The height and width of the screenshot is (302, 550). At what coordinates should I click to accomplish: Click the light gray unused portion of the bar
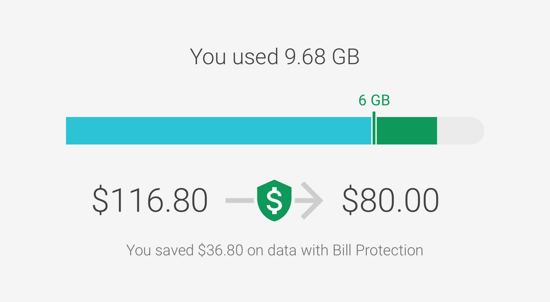point(457,131)
